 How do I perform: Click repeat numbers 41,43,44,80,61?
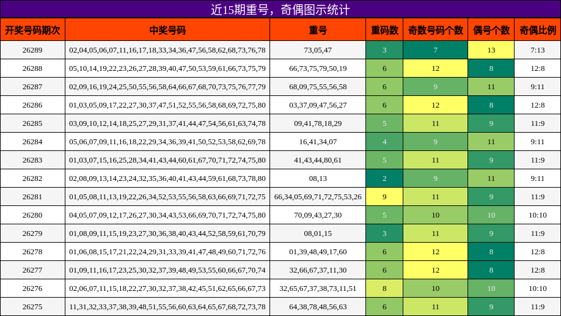(x=318, y=160)
